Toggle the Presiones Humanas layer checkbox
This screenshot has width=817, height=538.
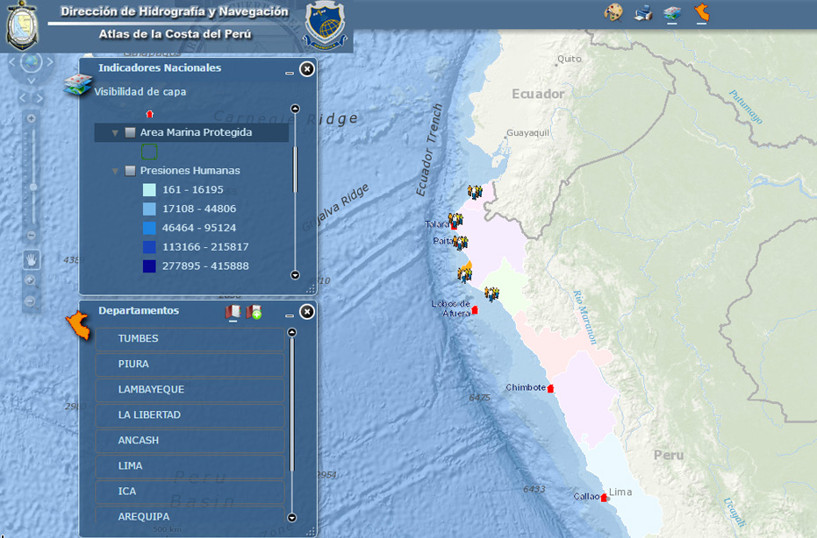coord(130,171)
